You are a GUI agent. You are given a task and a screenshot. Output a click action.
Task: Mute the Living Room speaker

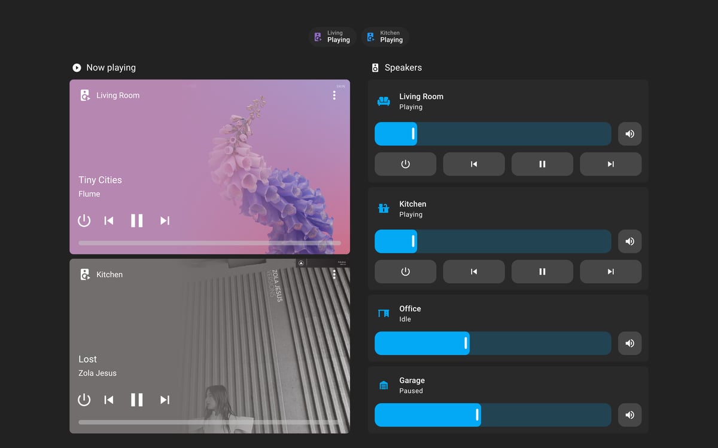pos(629,134)
